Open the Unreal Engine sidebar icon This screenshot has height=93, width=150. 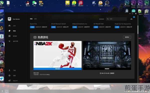coord(9,41)
